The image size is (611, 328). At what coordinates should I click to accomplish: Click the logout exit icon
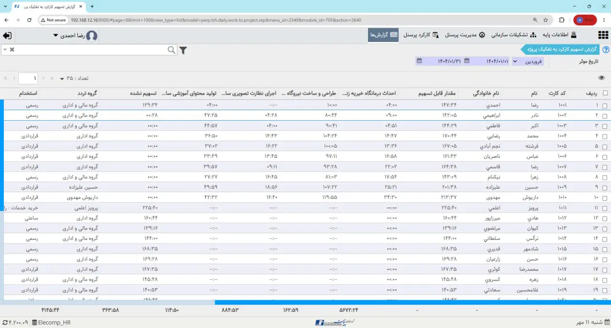click(x=7, y=36)
